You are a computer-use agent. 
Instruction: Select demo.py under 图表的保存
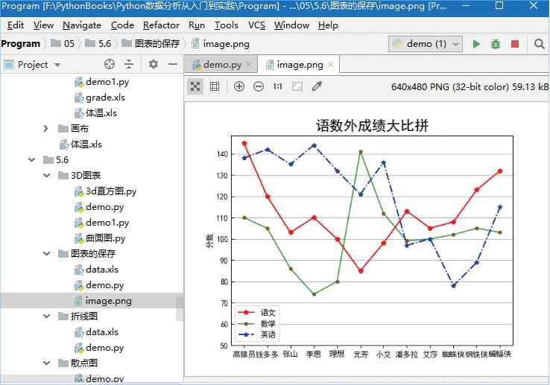click(x=99, y=285)
